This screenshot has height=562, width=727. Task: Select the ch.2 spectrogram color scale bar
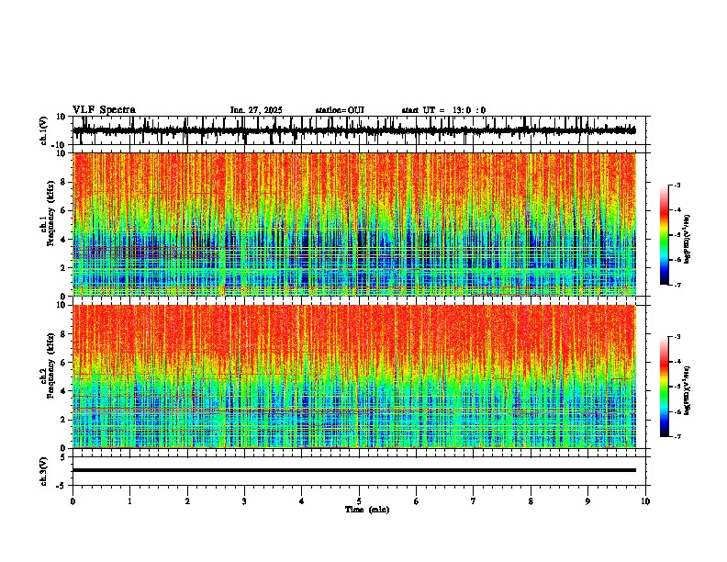(x=665, y=387)
